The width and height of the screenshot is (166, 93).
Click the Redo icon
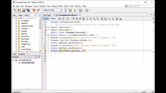pos(38,10)
